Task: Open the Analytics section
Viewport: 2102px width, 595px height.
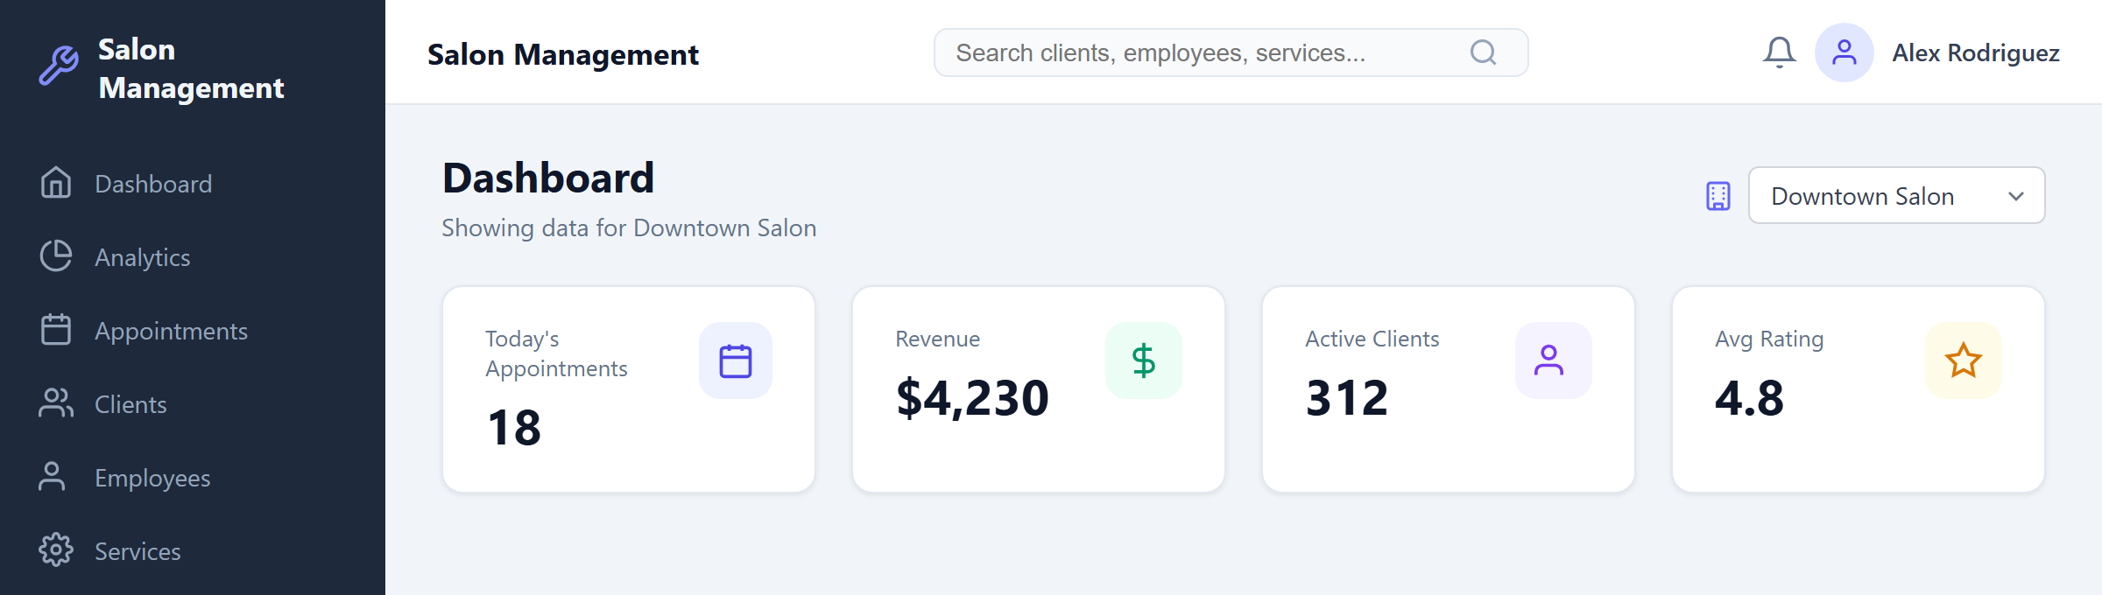Action: pyautogui.click(x=143, y=256)
